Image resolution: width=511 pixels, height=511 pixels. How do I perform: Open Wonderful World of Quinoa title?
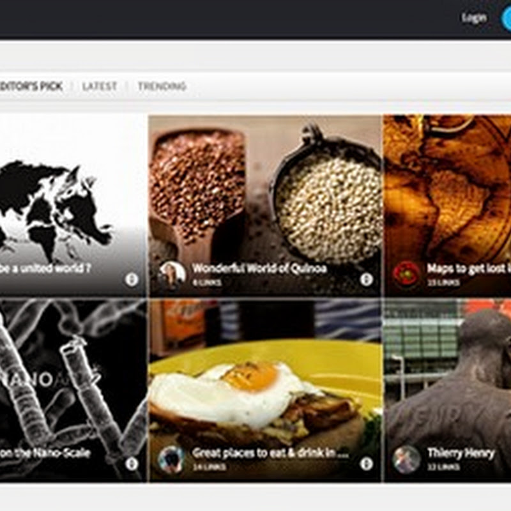pyautogui.click(x=259, y=268)
